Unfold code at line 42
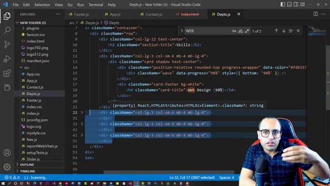 [x=82, y=135]
